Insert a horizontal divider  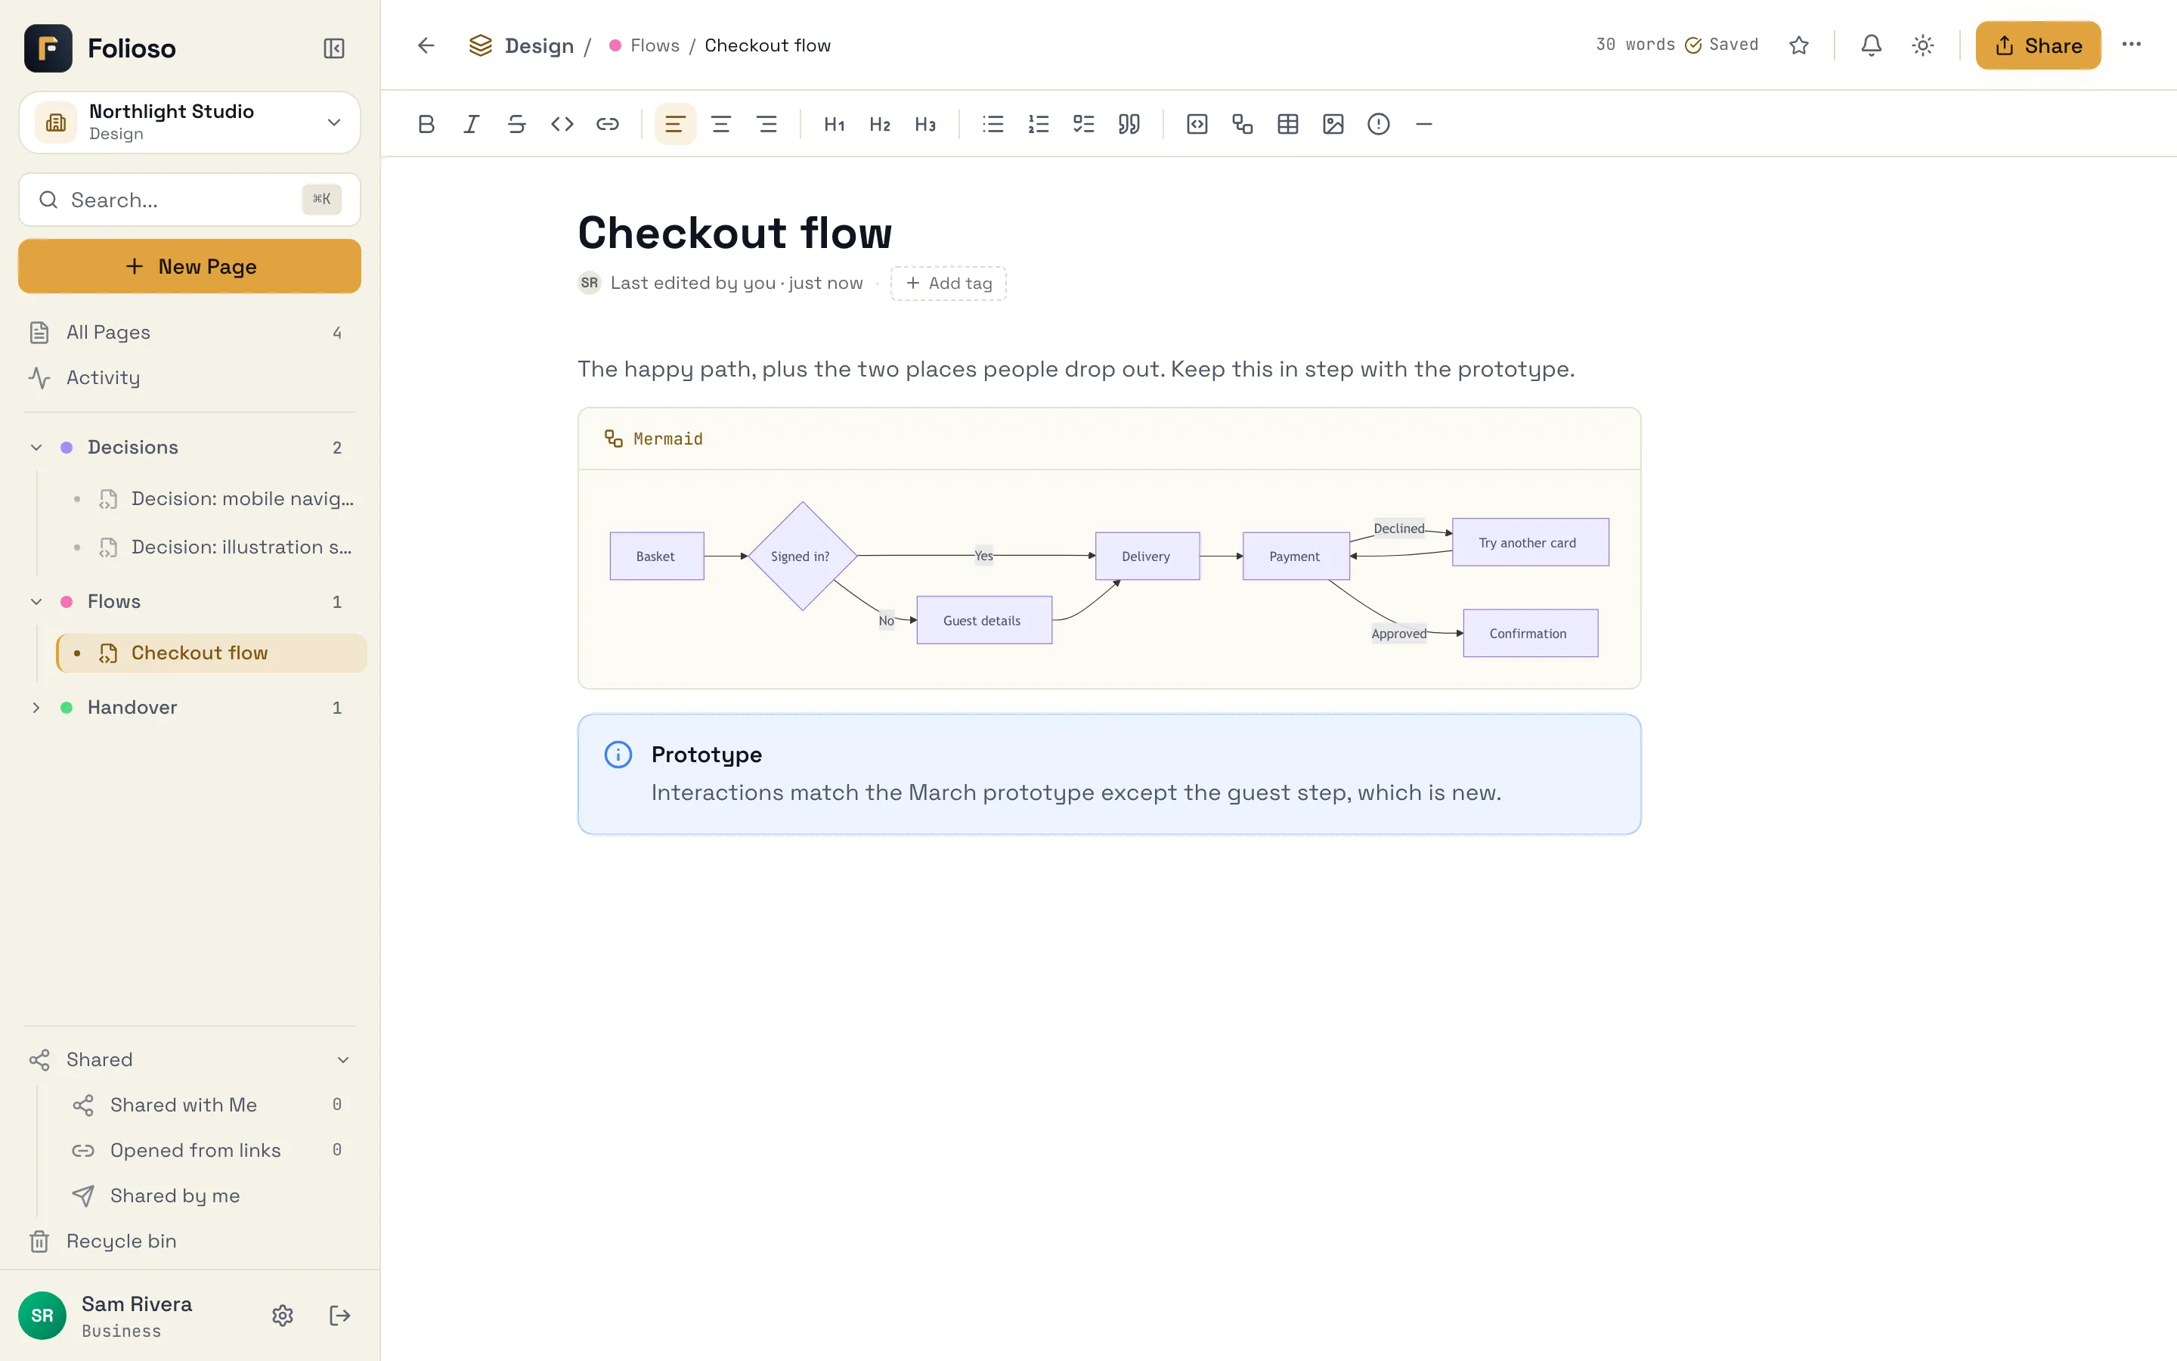point(1423,124)
